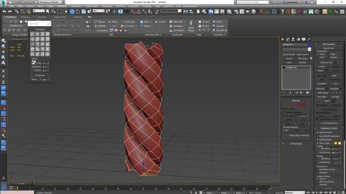Image resolution: width=346 pixels, height=194 pixels.
Task: Switch to the Freeform ribbon tab
Action: [x=25, y=17]
